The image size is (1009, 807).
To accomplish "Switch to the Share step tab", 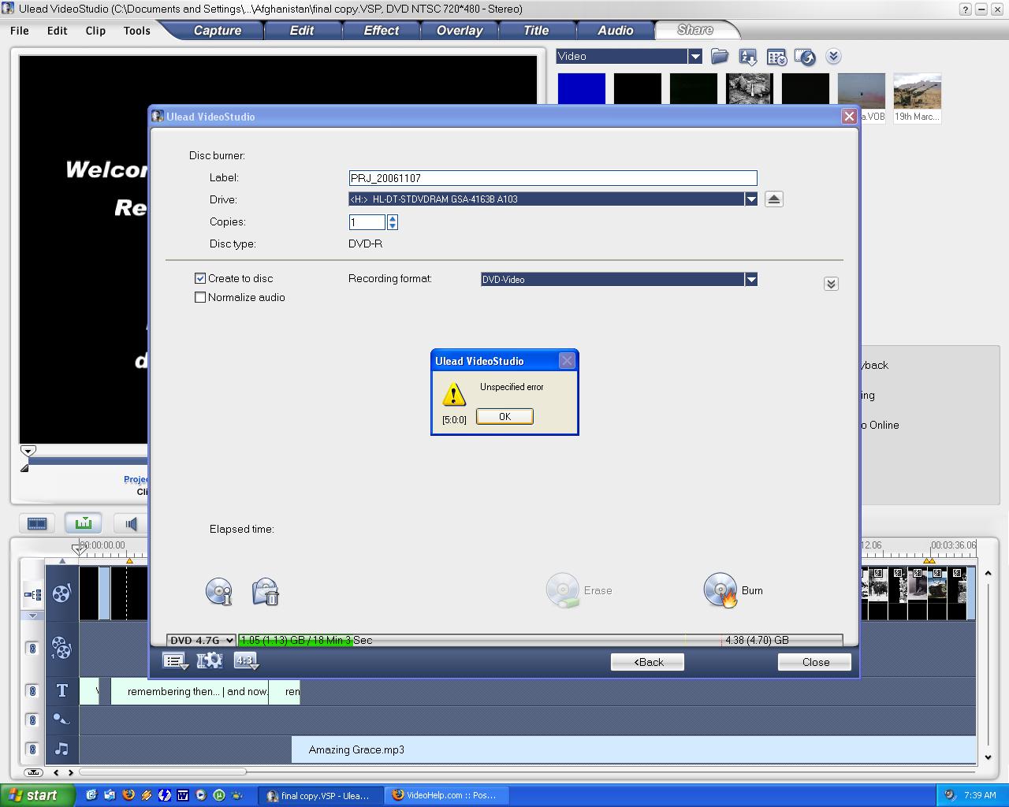I will tap(695, 30).
